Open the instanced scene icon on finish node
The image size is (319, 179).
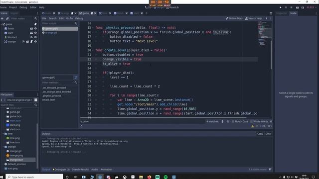coord(31,29)
